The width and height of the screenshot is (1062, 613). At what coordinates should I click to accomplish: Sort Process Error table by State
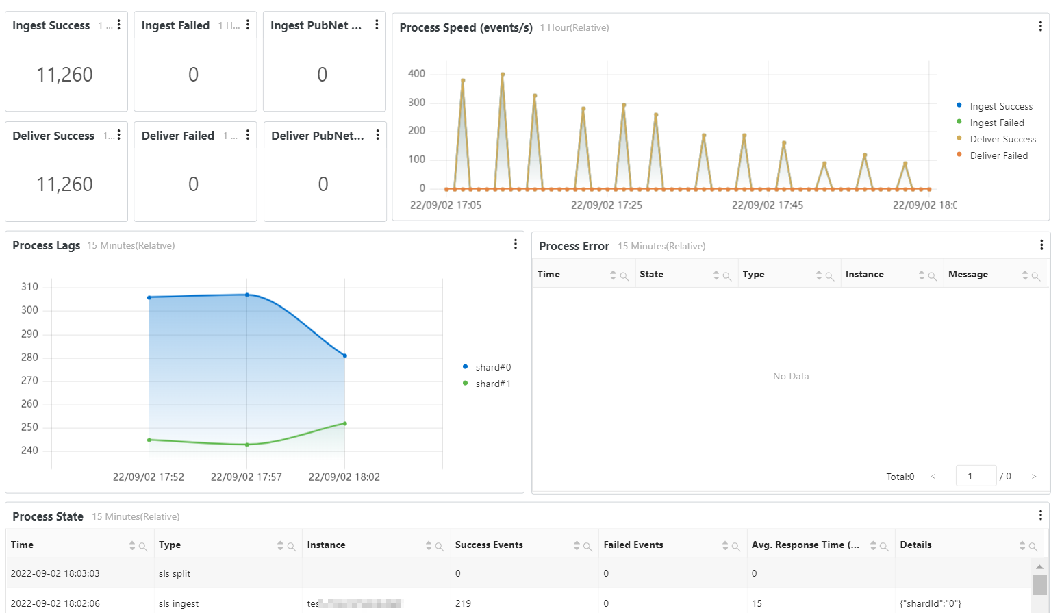716,275
